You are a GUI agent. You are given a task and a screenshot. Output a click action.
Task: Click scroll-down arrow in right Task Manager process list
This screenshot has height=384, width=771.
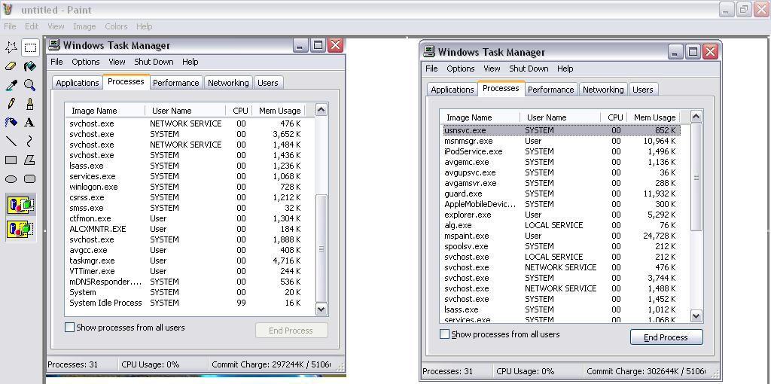tap(696, 316)
